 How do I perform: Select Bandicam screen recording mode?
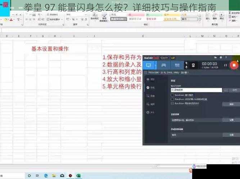pos(149,65)
